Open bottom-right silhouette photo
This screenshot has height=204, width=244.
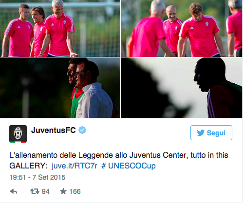coord(182,89)
